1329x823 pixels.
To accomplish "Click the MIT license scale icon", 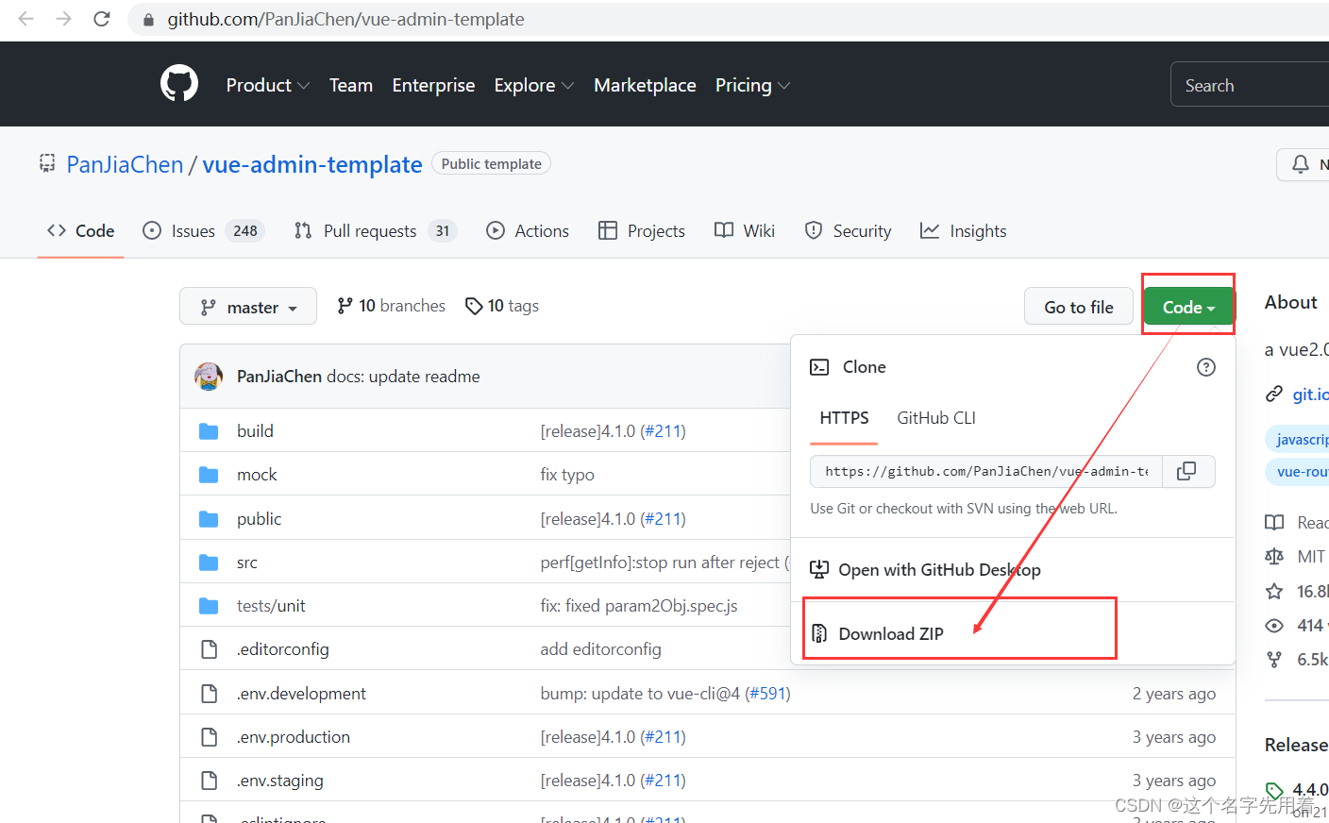I will tap(1274, 557).
